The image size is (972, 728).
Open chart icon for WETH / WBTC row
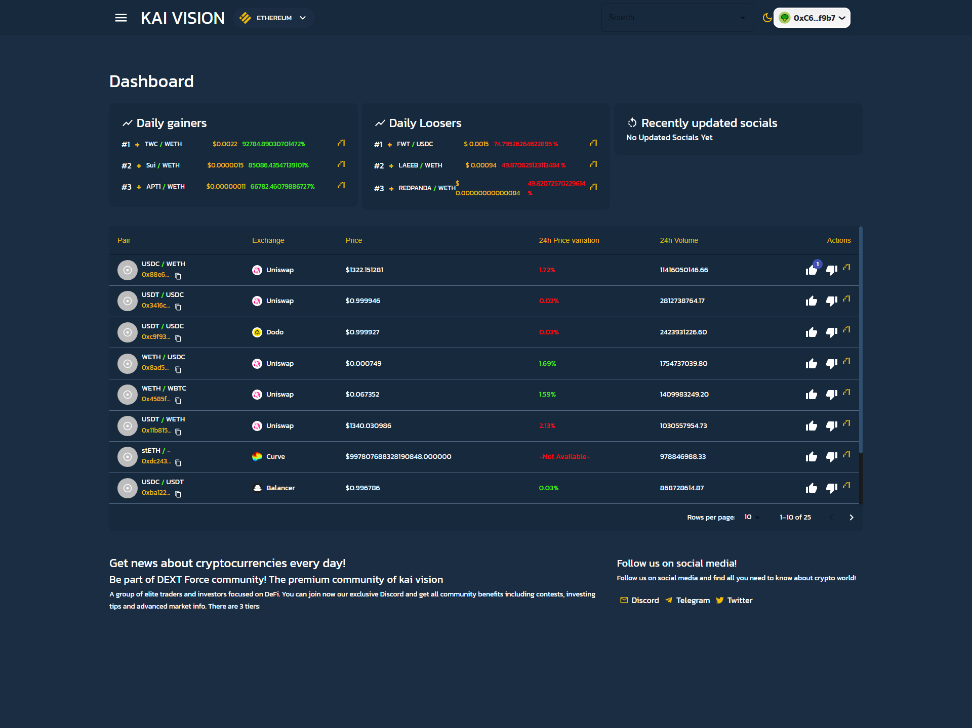(846, 393)
